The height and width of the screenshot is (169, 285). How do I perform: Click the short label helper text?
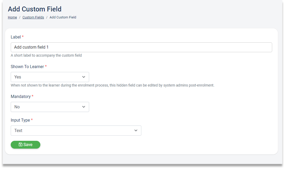[46, 55]
